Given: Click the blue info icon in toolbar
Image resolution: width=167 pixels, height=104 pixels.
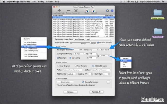Looking at the screenshot, I should click(x=112, y=11).
